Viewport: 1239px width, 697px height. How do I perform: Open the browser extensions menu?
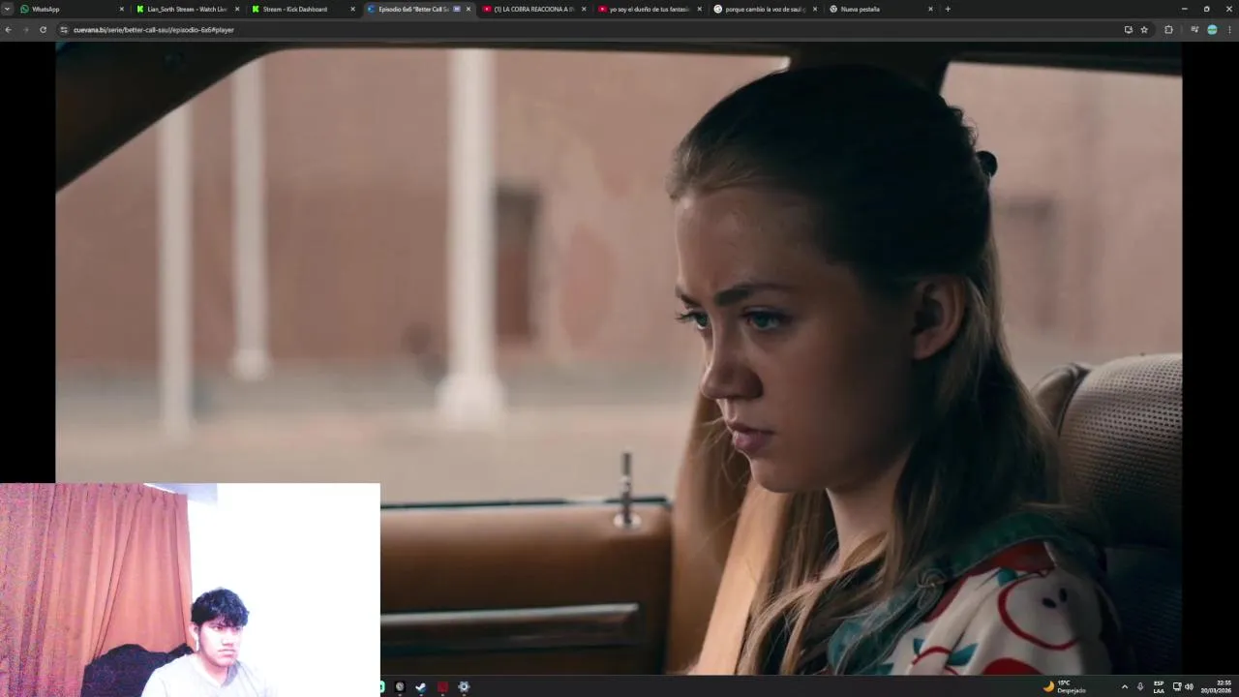(x=1168, y=30)
